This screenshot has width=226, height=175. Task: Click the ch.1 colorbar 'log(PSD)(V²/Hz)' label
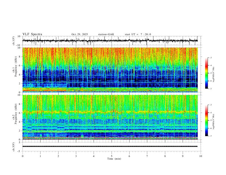(214, 75)
